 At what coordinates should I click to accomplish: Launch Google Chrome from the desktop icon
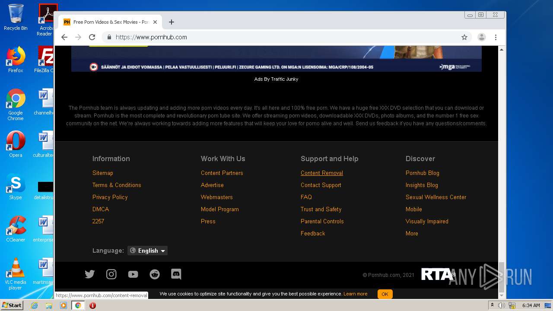tap(16, 105)
